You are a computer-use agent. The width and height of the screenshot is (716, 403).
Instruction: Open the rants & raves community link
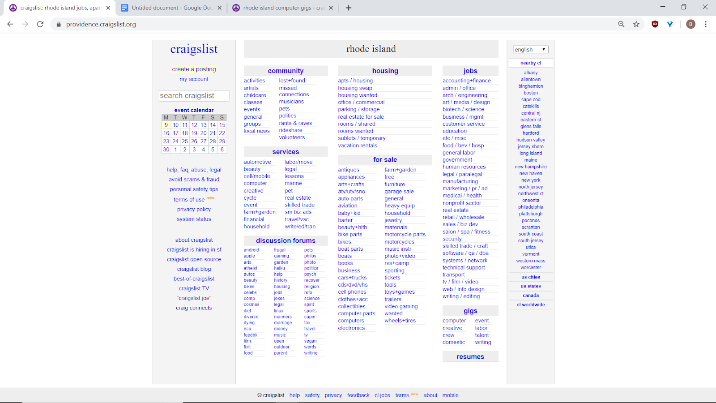296,123
